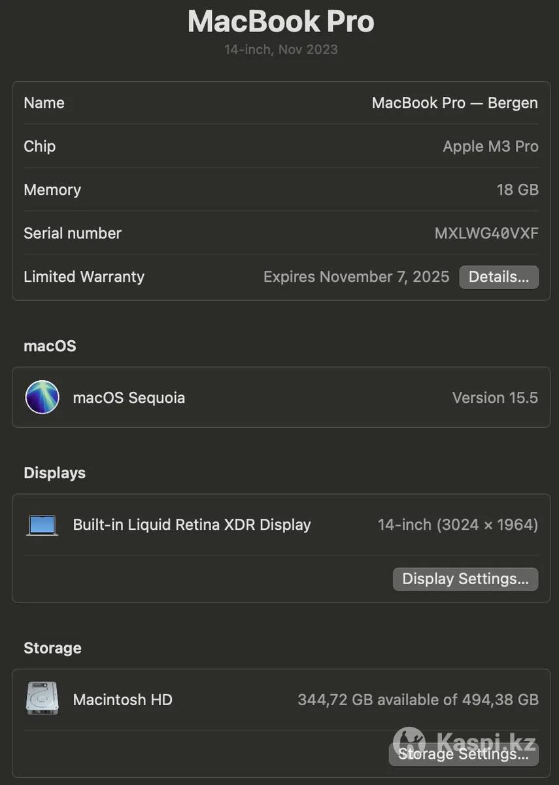Click the Macintosh HD drive icon
Image resolution: width=559 pixels, height=785 pixels.
(42, 699)
